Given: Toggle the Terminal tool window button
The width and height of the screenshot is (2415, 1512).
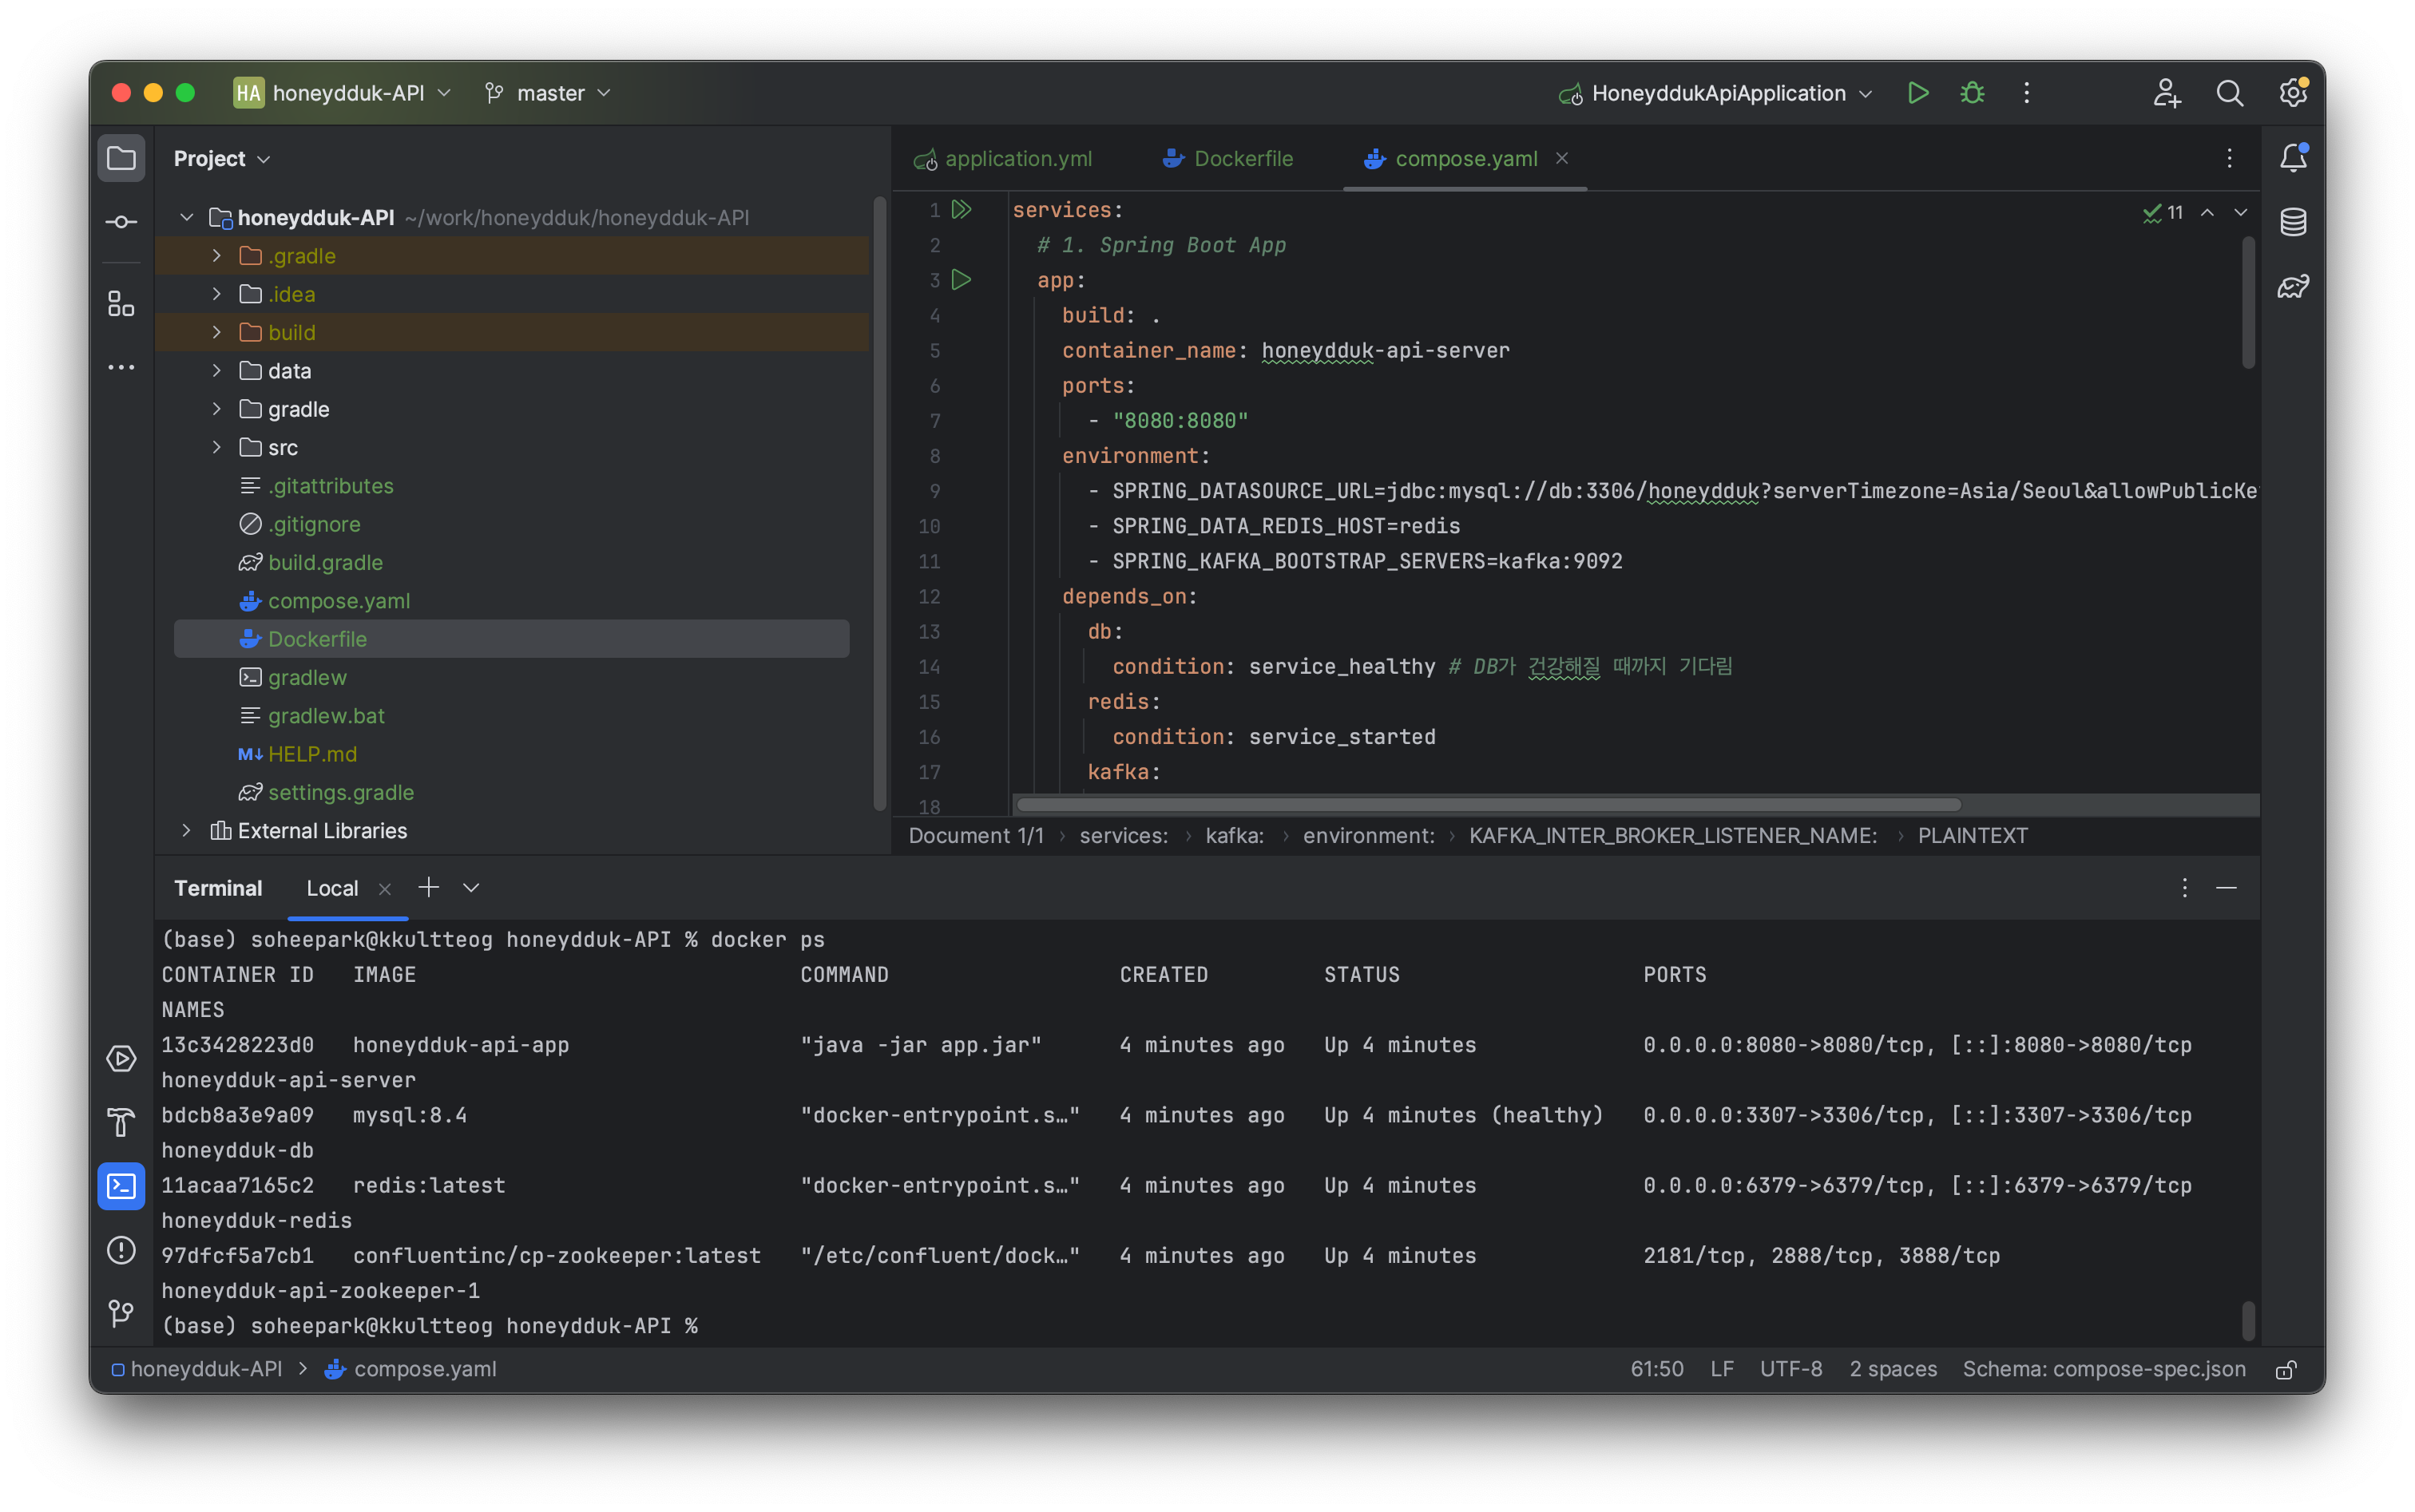Looking at the screenshot, I should coord(121,1186).
